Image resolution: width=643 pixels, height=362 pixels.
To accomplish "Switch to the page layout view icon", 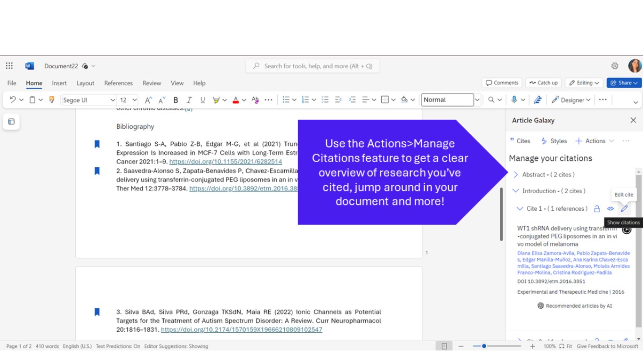I will (x=444, y=346).
